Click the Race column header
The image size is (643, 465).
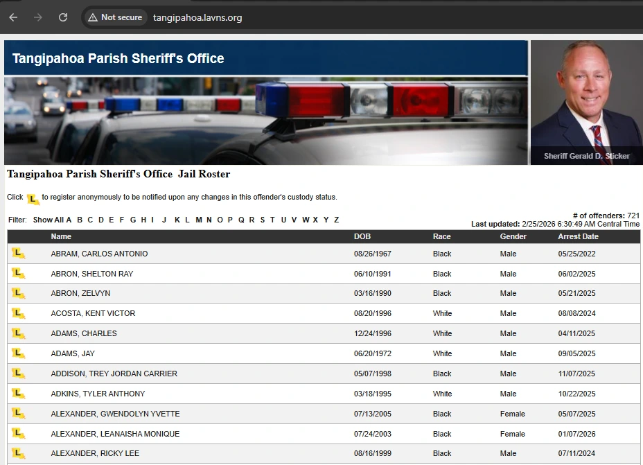(x=441, y=236)
